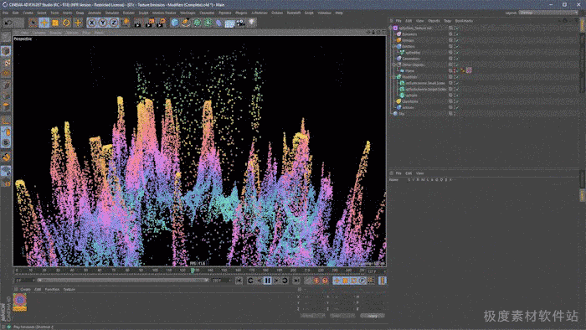
Task: Click the Camera object icon
Action: pyautogui.click(x=241, y=23)
